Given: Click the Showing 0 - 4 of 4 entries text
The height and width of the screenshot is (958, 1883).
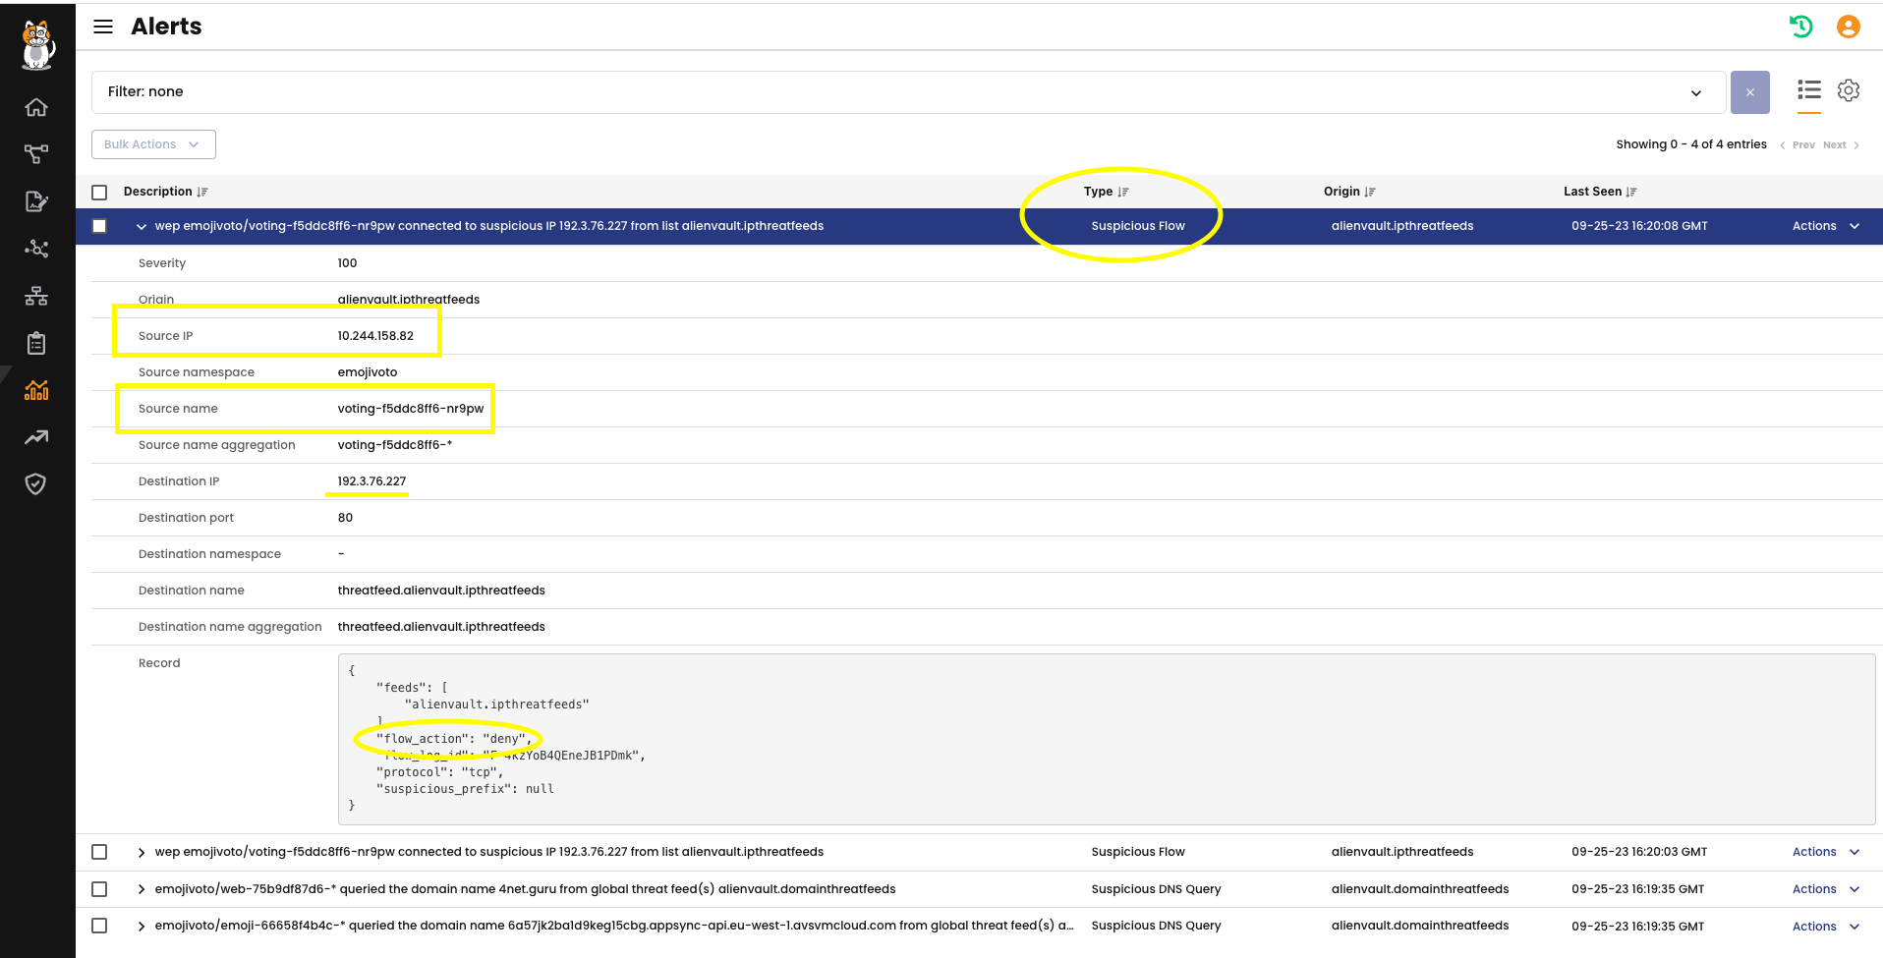Looking at the screenshot, I should [x=1691, y=144].
